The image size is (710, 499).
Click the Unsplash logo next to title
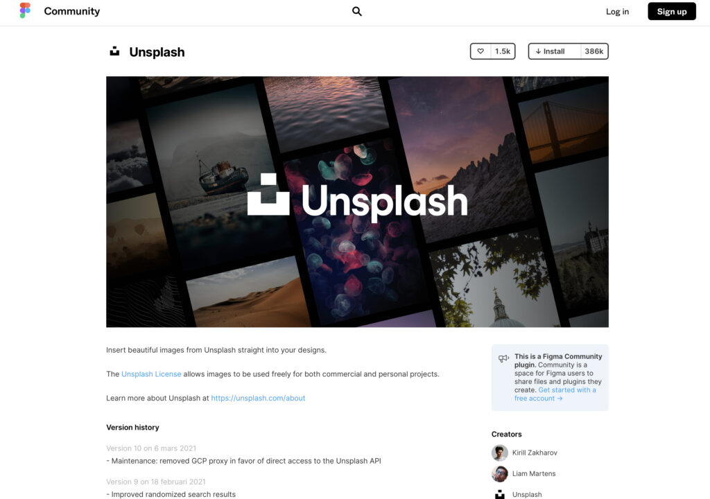tap(114, 51)
